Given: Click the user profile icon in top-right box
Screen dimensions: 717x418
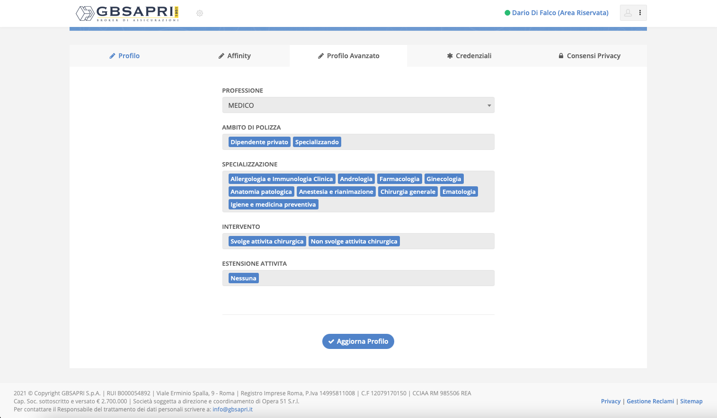Looking at the screenshot, I should [x=628, y=13].
